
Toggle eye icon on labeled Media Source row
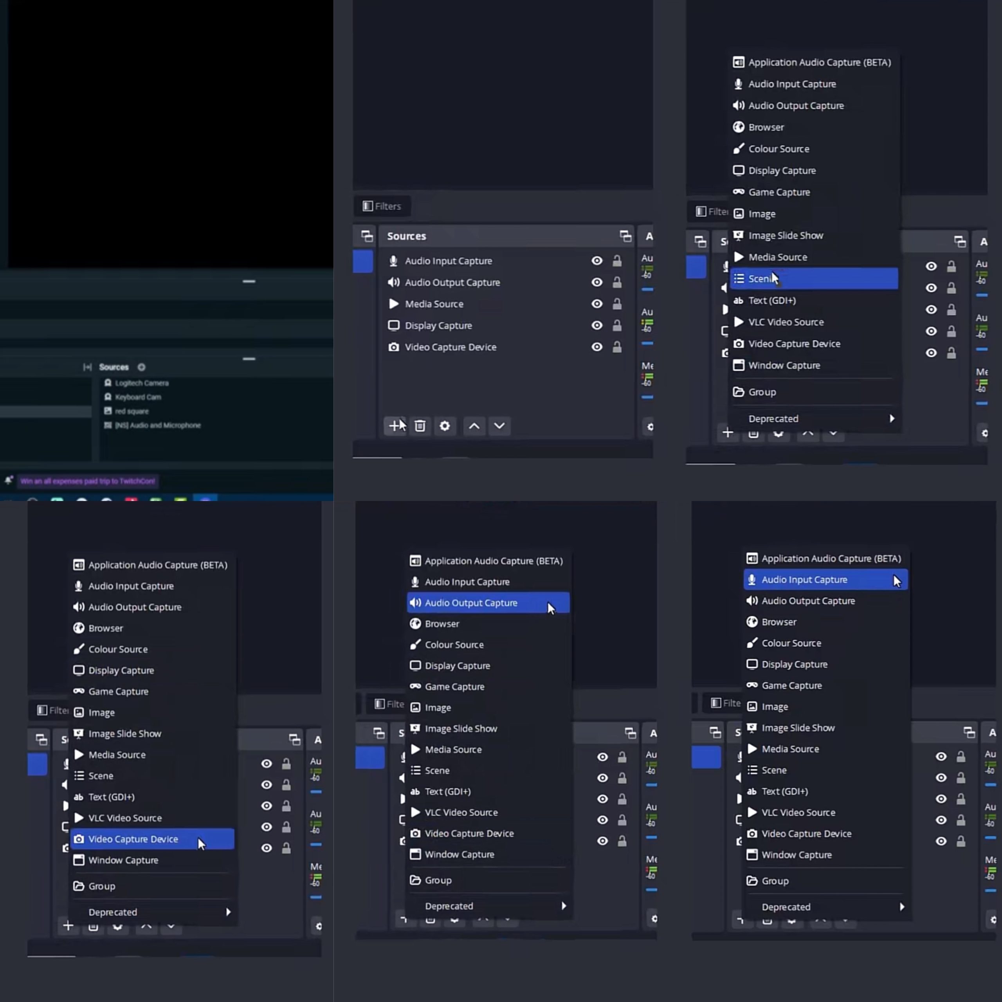coord(597,304)
